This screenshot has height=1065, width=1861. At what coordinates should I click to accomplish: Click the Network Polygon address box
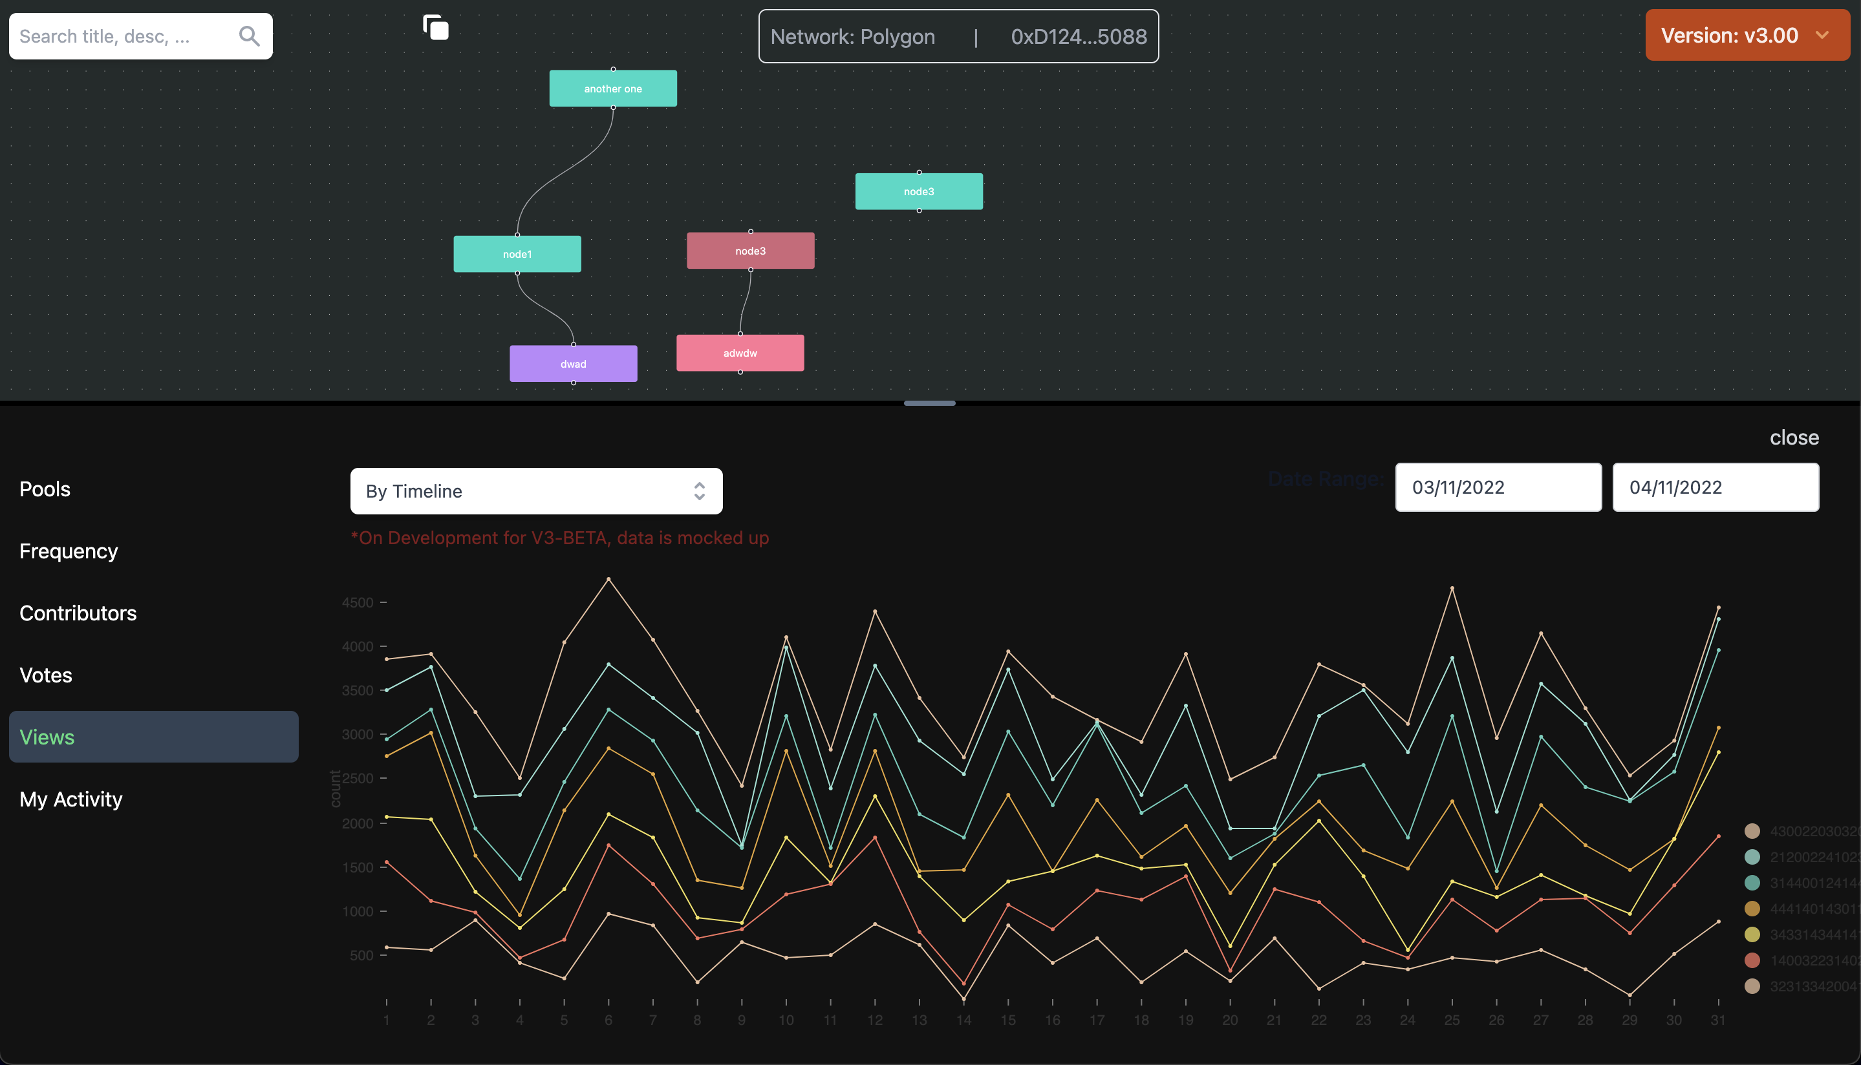click(x=958, y=37)
